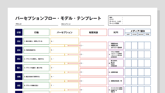Click the 知覚刺激 column header
Viewport: 165px width, 93px height.
pyautogui.click(x=93, y=32)
